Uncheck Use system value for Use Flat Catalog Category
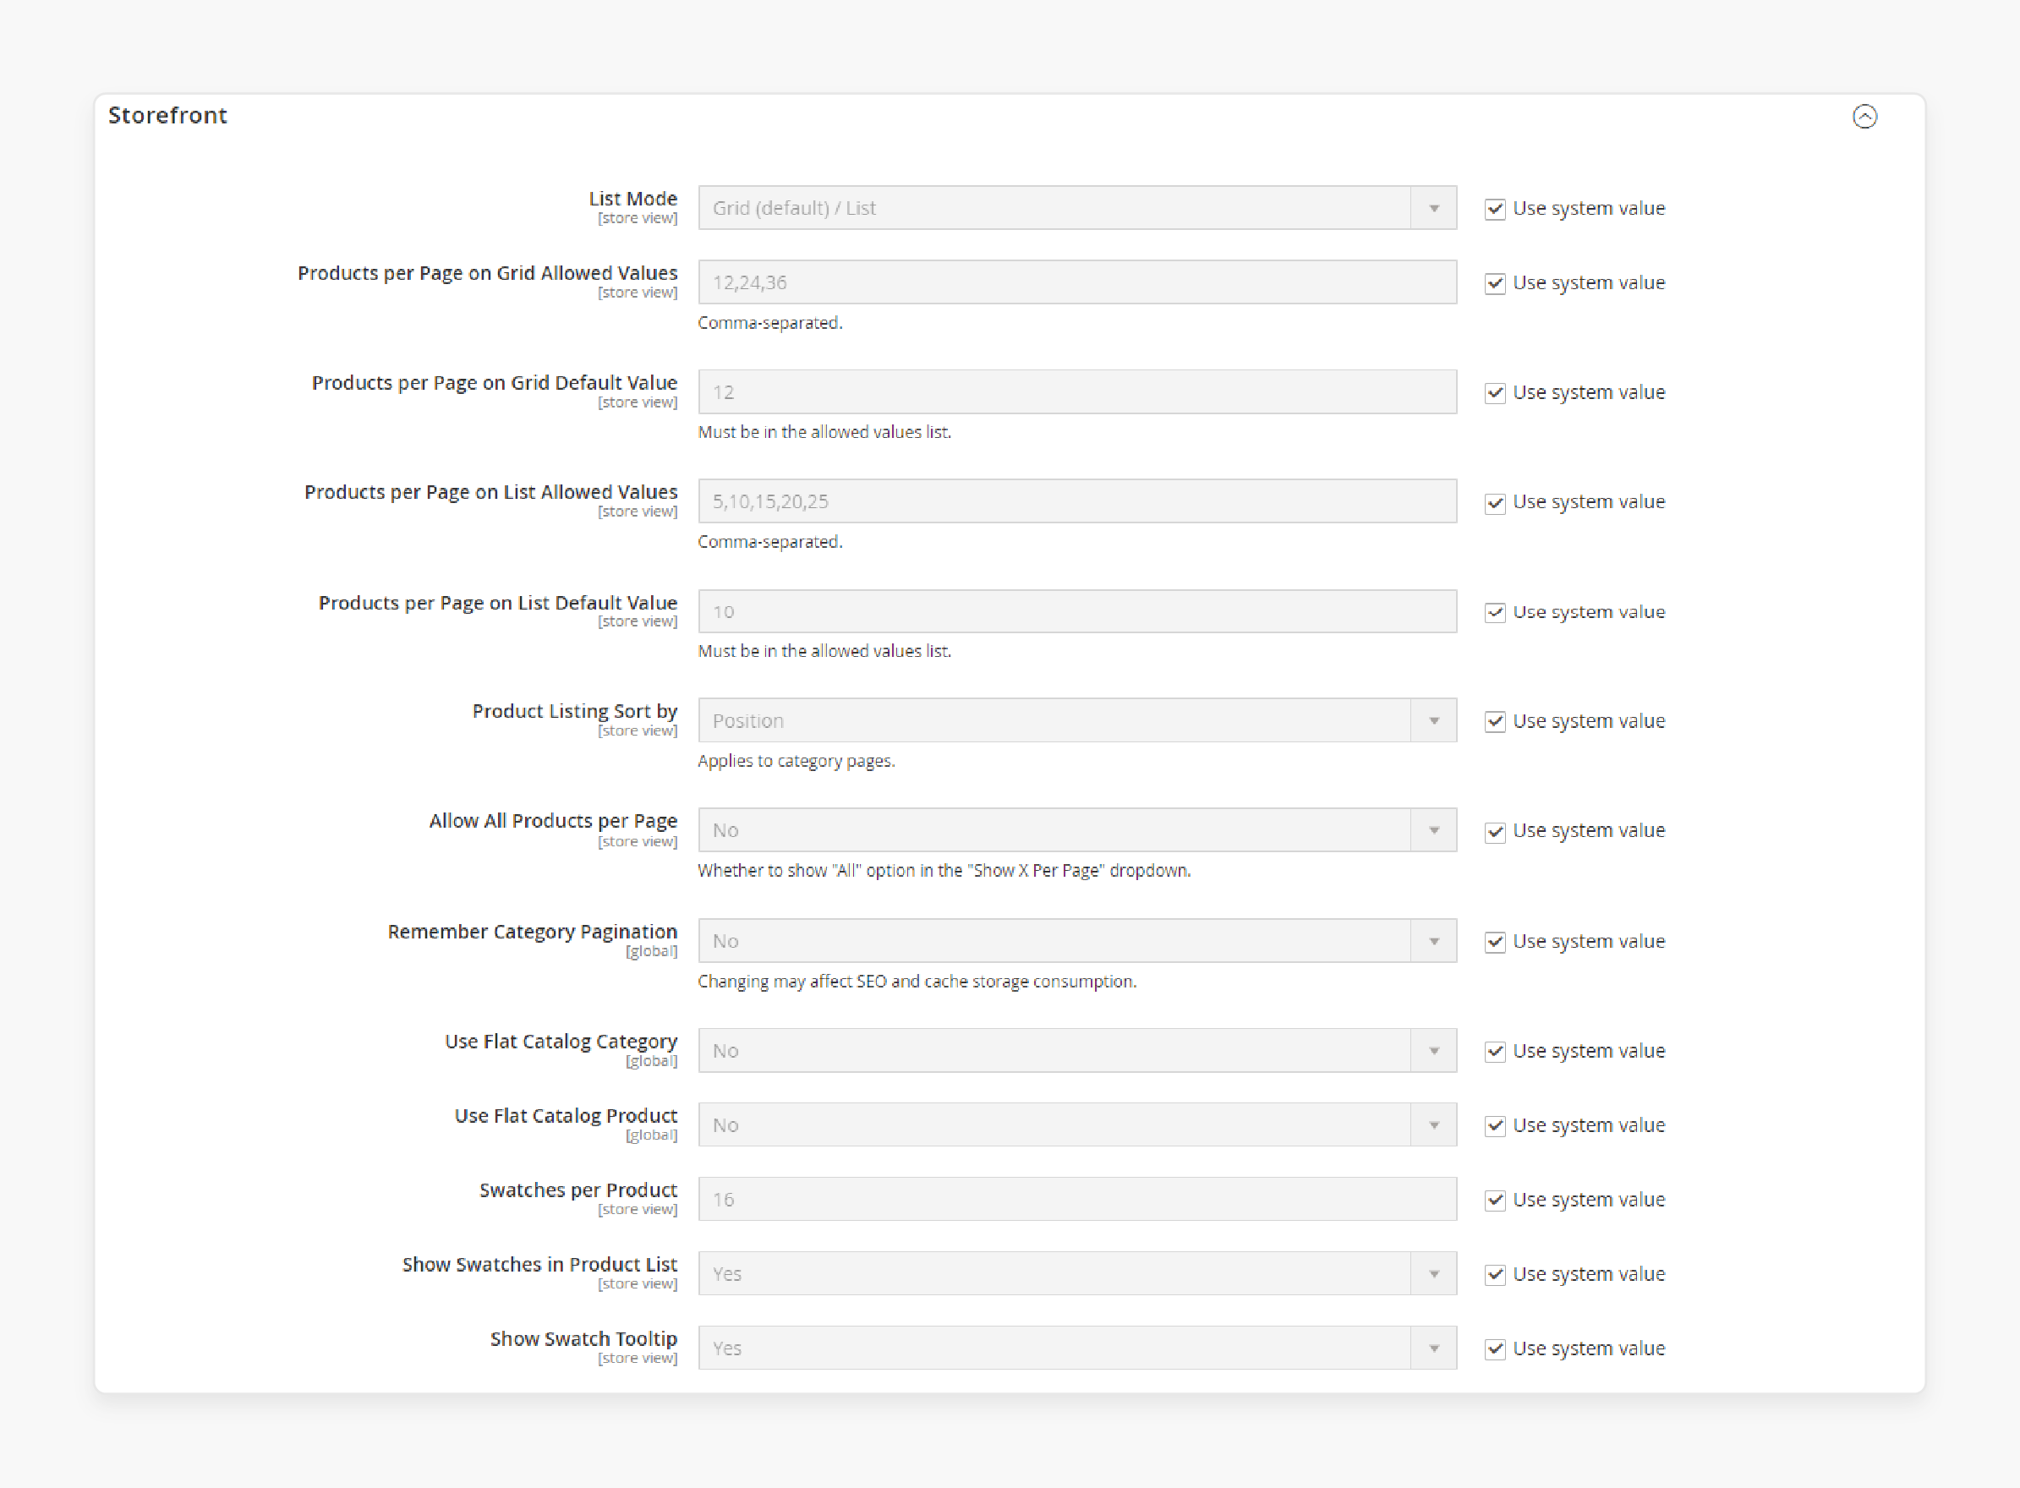The image size is (2020, 1488). coord(1495,1052)
